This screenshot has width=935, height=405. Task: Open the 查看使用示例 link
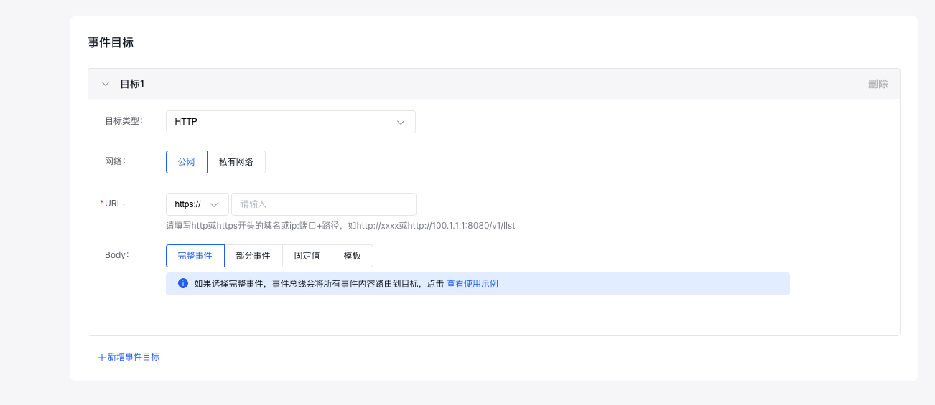[x=473, y=284]
